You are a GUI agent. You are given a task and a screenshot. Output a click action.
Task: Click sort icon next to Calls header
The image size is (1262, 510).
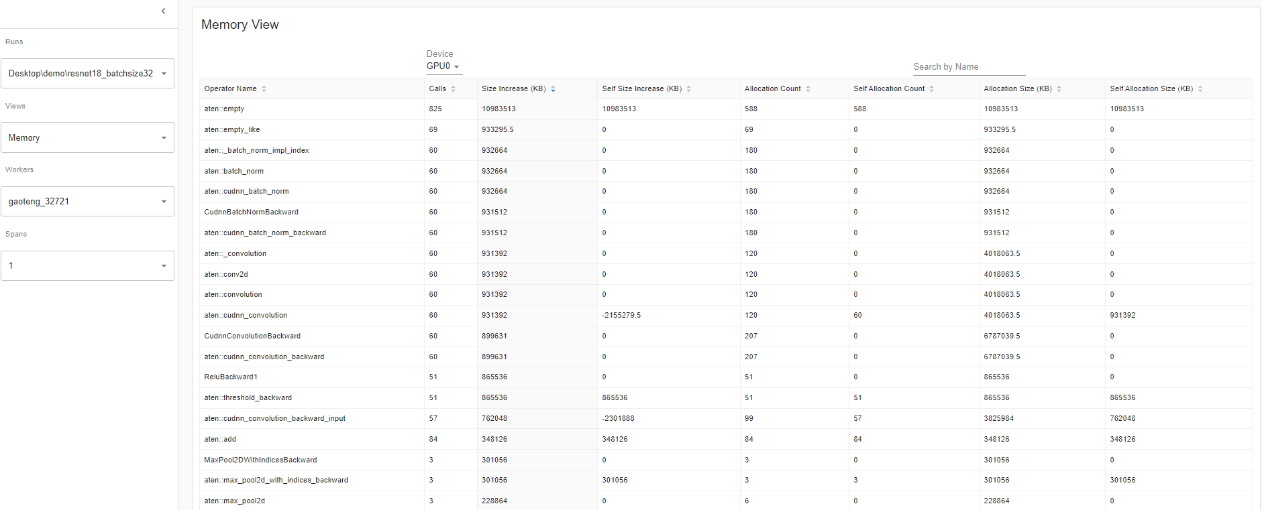pyautogui.click(x=453, y=89)
